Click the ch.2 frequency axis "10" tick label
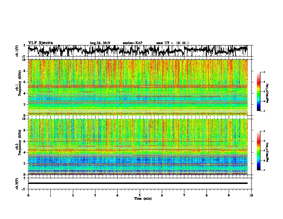This screenshot has width=283, height=219. coord(24,119)
